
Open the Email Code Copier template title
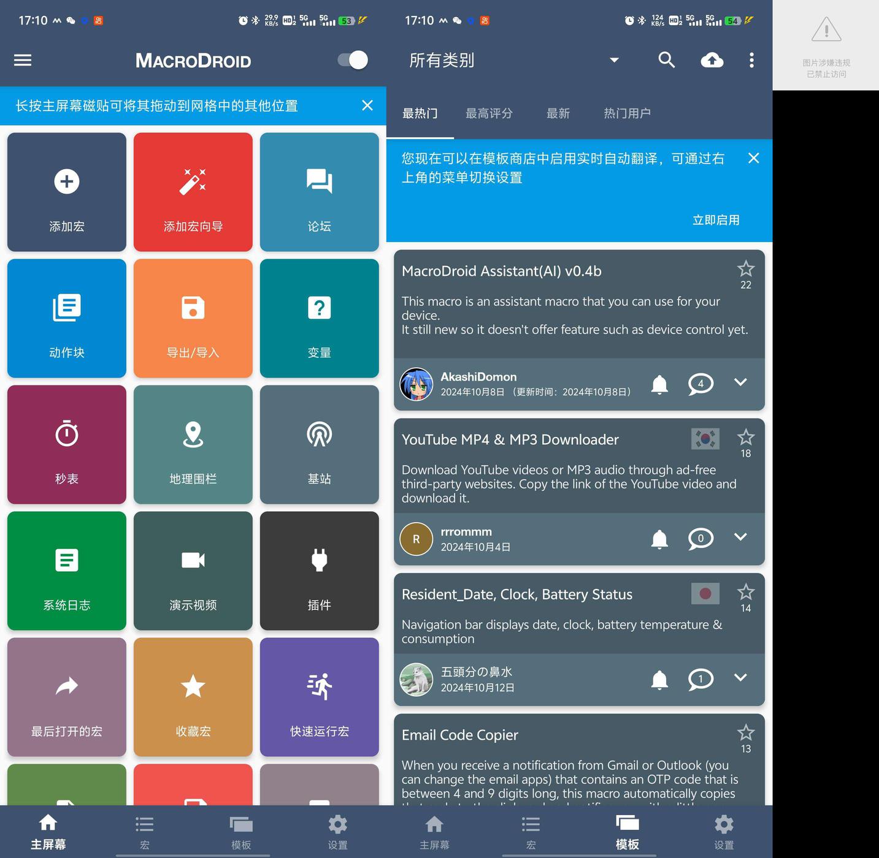460,735
